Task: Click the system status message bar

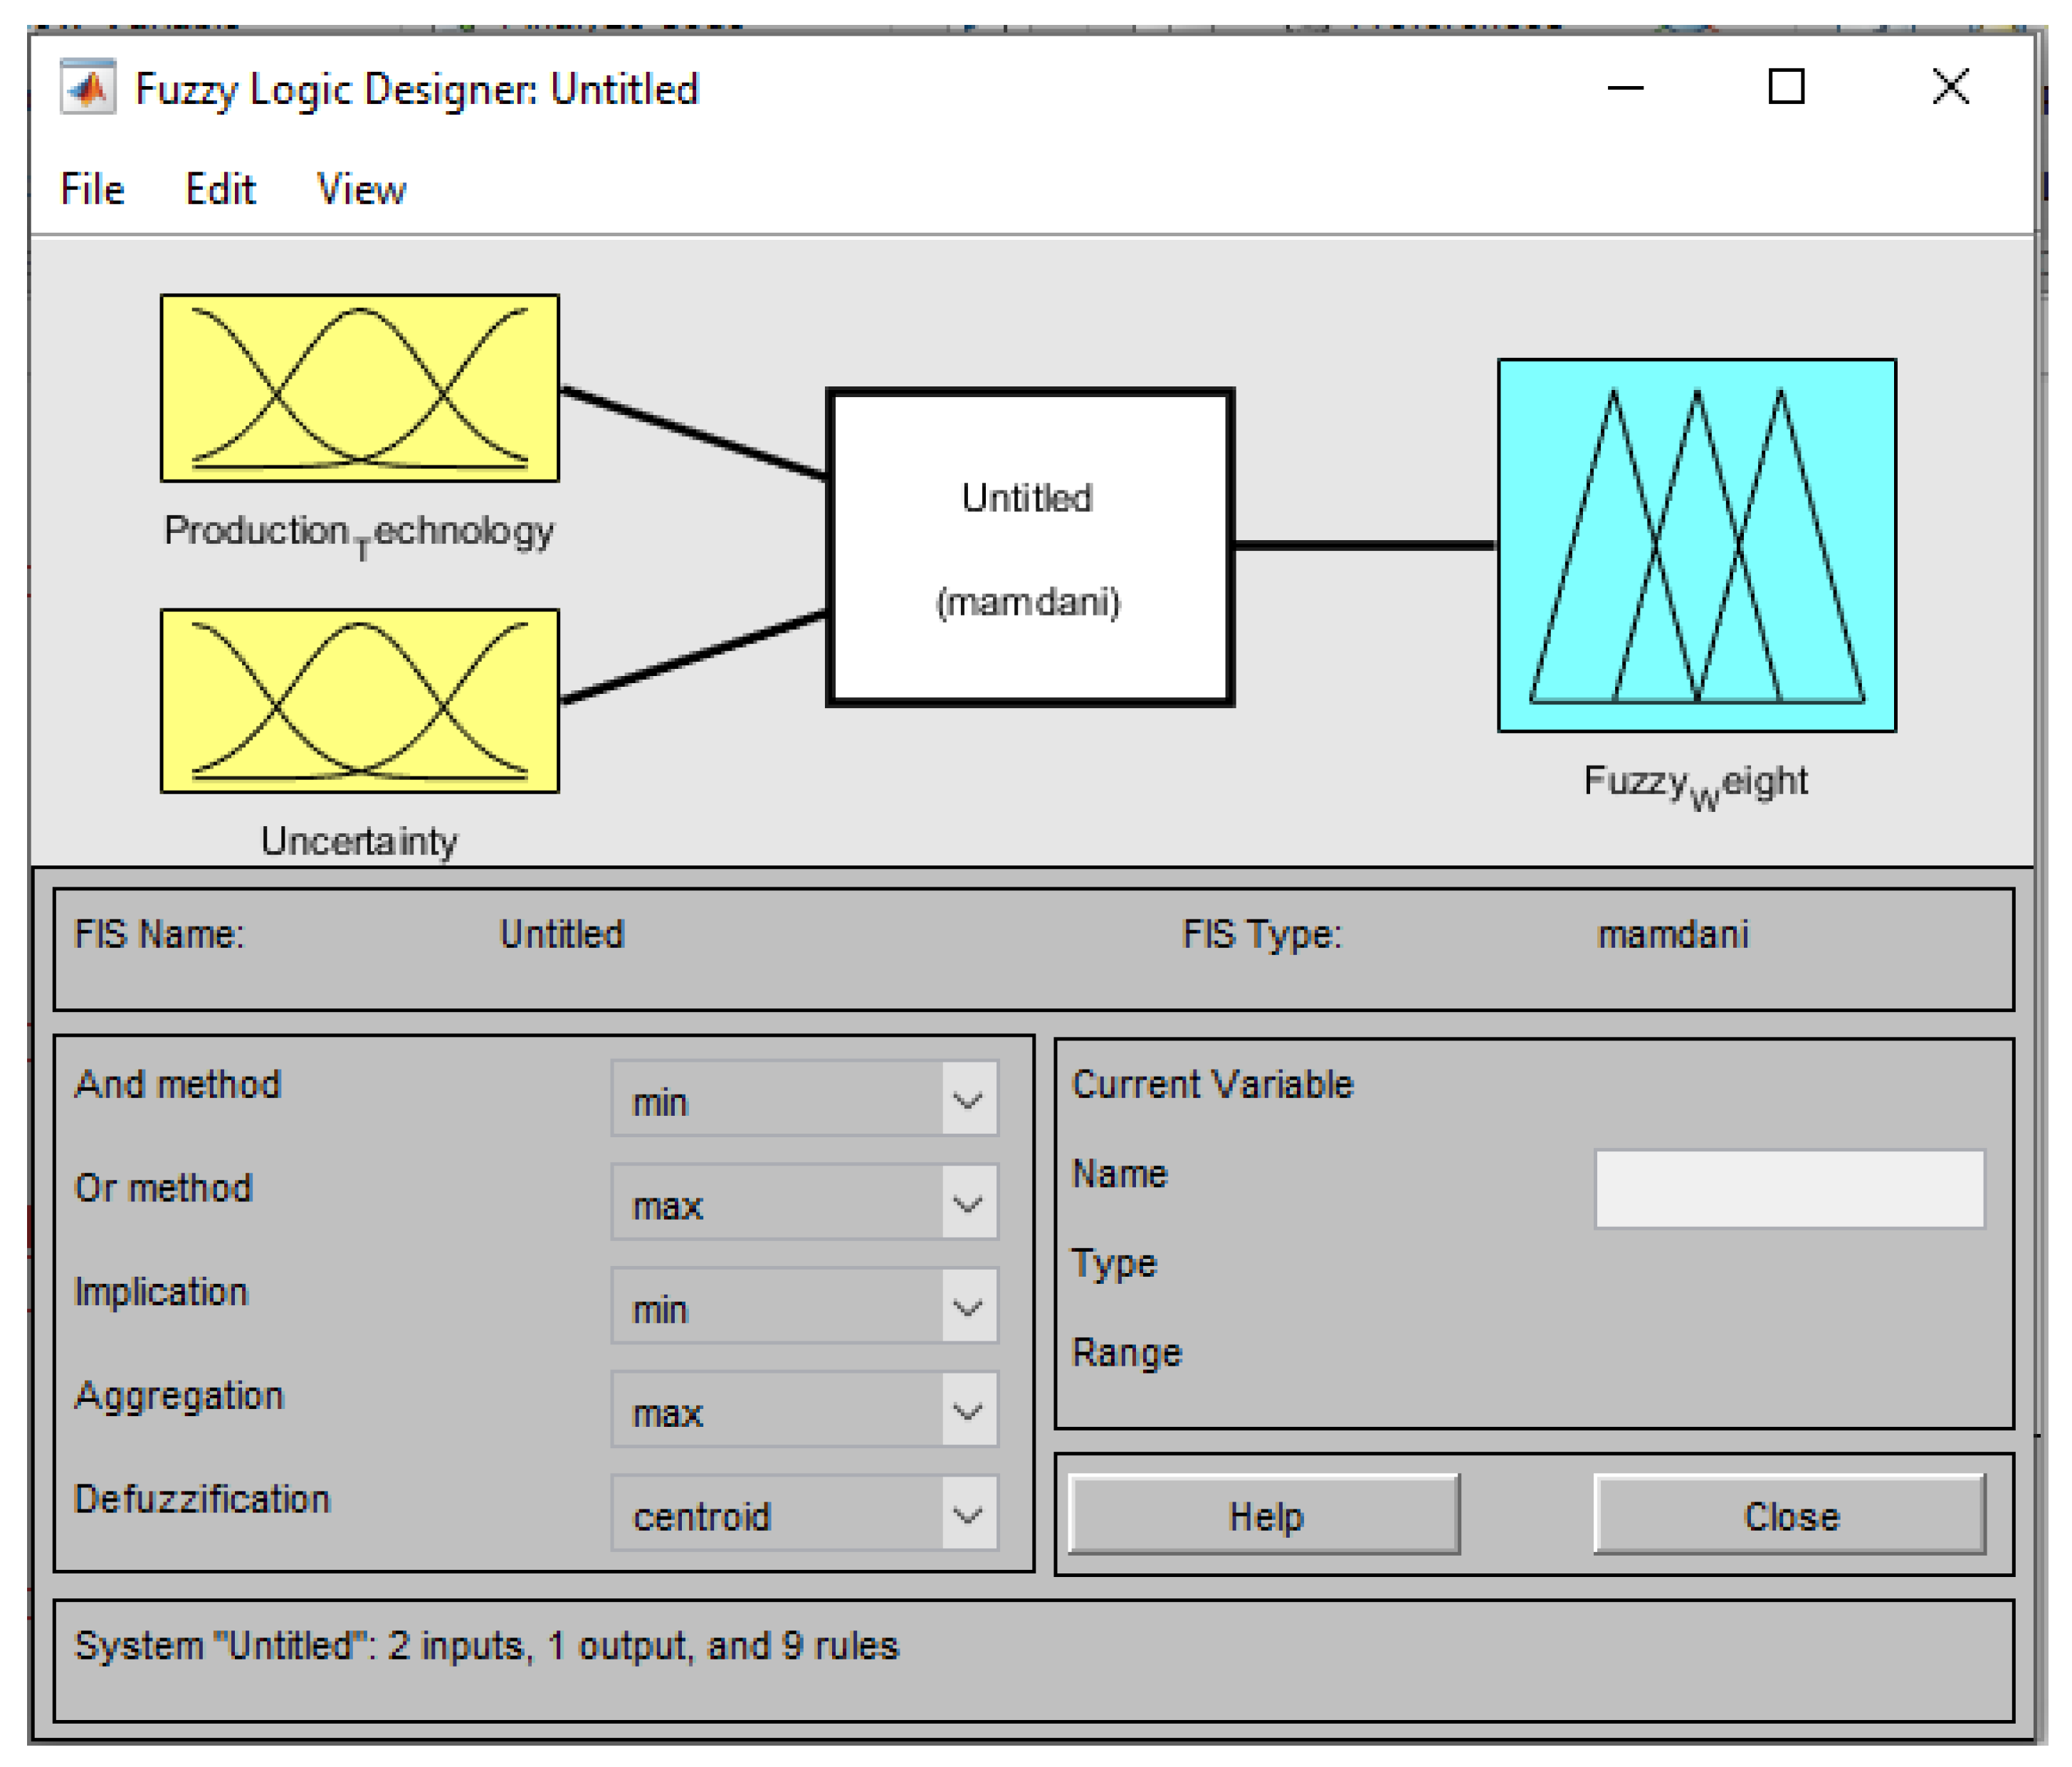Action: click(1033, 1659)
